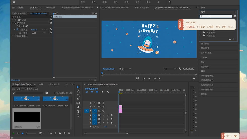
Task: Select the Ripple Edit tool
Action: click(x=78, y=95)
